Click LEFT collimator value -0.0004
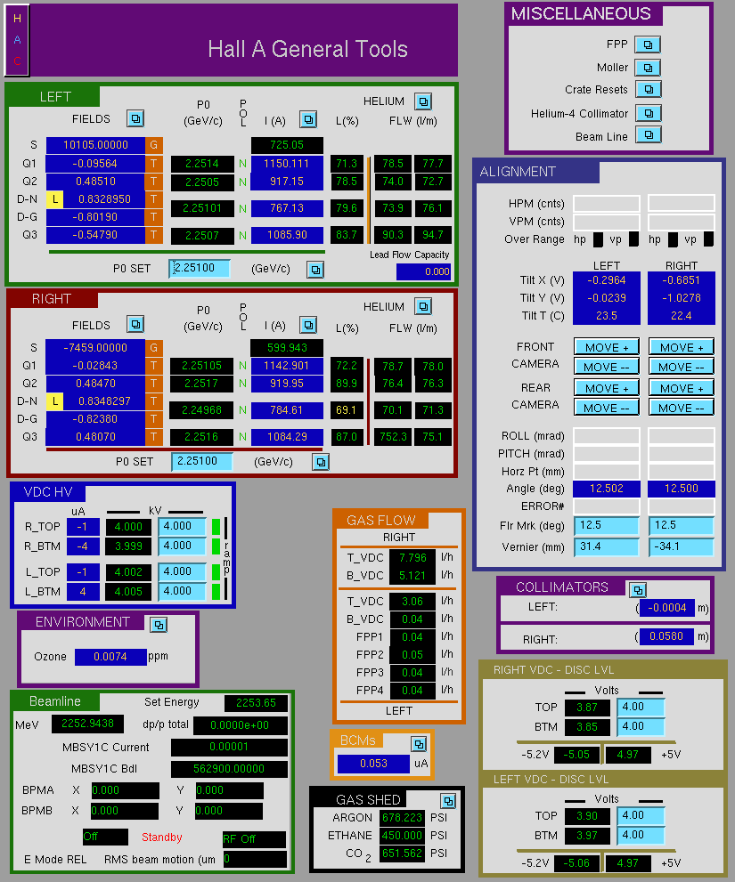The width and height of the screenshot is (735, 882). (x=667, y=608)
